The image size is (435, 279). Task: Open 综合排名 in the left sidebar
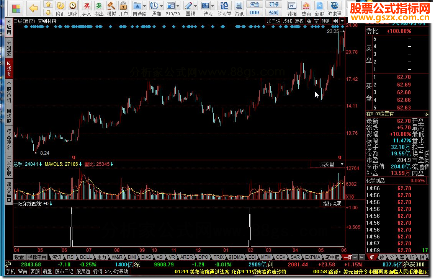(x=9, y=139)
